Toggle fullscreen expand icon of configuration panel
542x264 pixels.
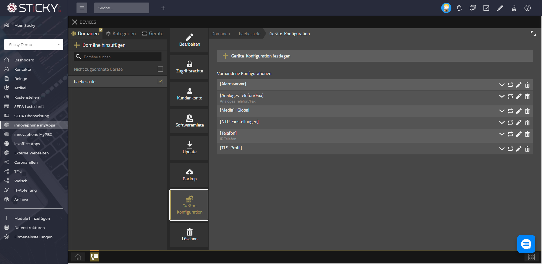tap(533, 33)
